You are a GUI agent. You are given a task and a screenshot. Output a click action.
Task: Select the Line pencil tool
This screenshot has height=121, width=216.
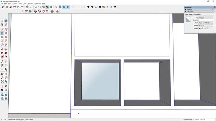click(x=2, y=29)
